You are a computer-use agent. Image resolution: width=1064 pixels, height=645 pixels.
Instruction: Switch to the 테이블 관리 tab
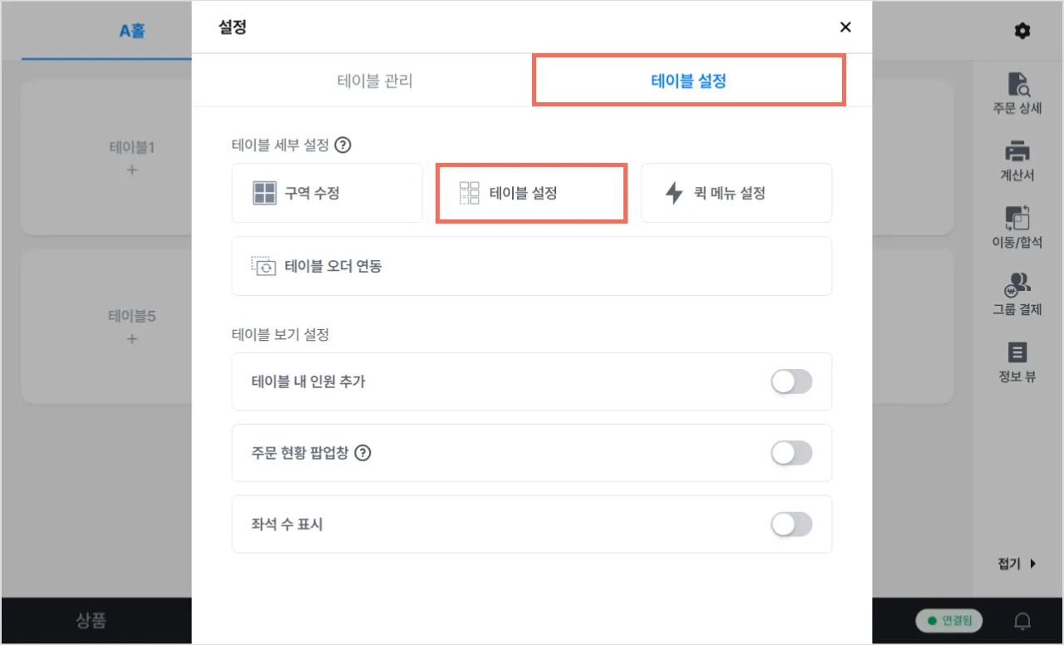375,81
